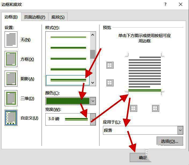Toggle the left border button below preview
The height and width of the screenshot is (165, 189).
tap(134, 108)
